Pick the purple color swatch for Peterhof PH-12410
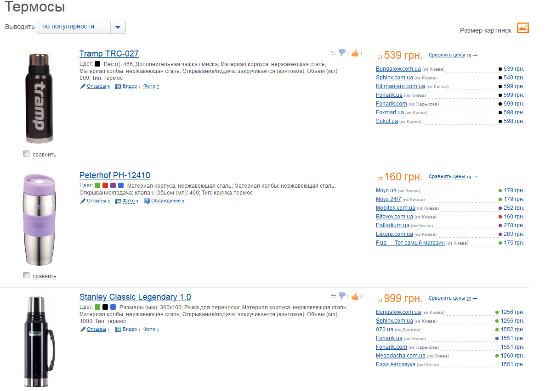Image resolution: width=545 pixels, height=391 pixels. 113,185
